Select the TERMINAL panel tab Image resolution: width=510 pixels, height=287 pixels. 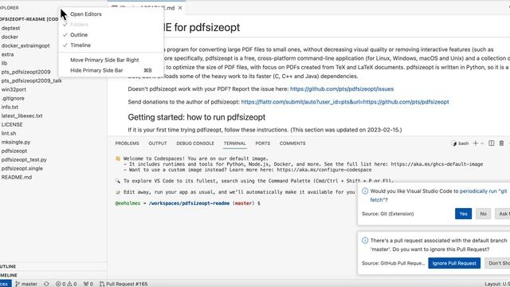pyautogui.click(x=235, y=143)
